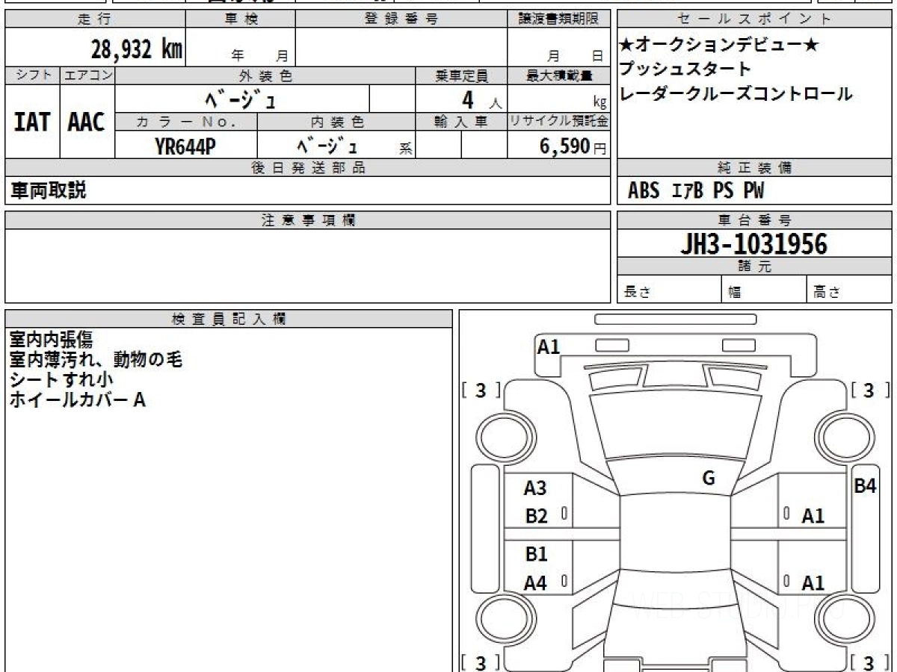The image size is (897, 672).
Task: Select the 車台番号 heading
Action: tap(754, 220)
